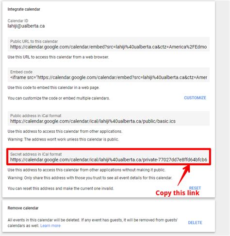230x236 pixels.
Task: Select the public basic.ics address field
Action: point(109,119)
